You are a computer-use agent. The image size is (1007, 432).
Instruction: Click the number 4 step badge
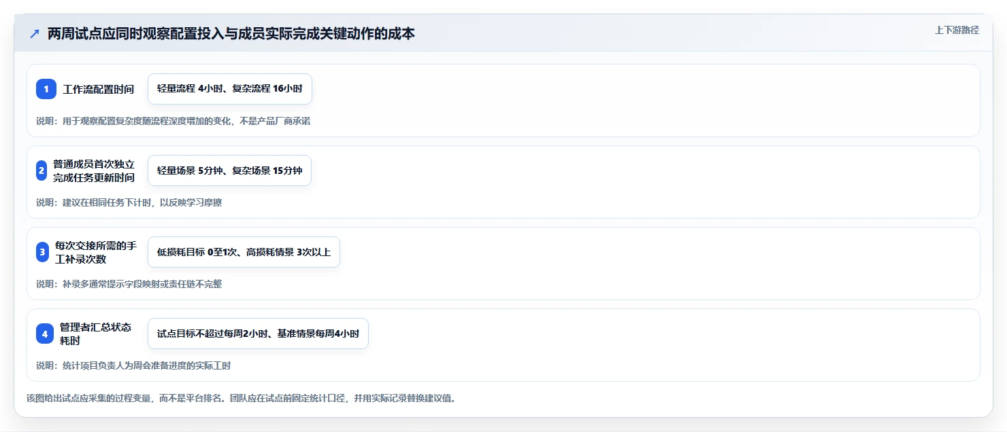44,334
